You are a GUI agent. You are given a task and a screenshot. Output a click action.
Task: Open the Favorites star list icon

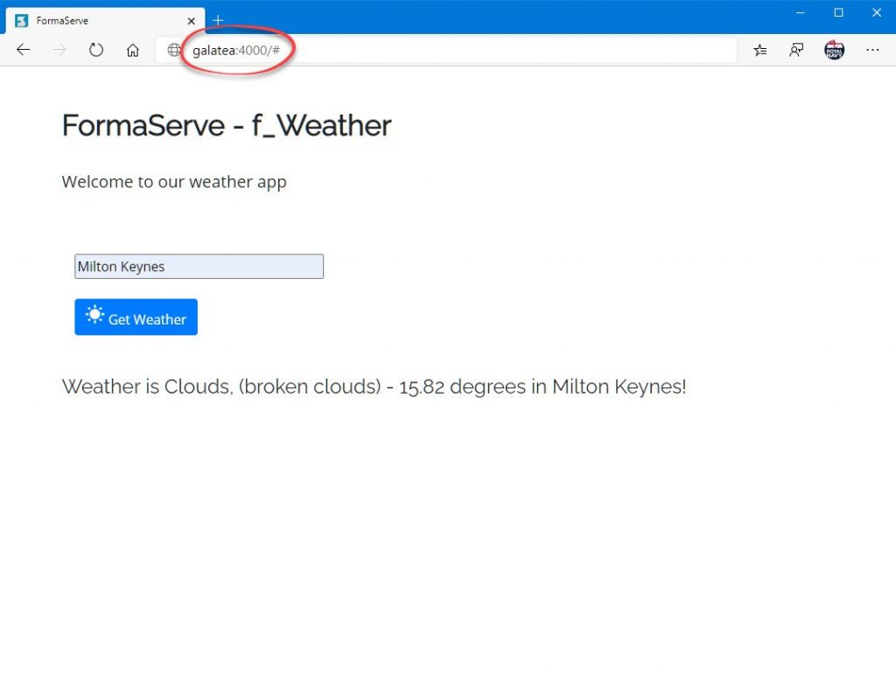coord(760,50)
